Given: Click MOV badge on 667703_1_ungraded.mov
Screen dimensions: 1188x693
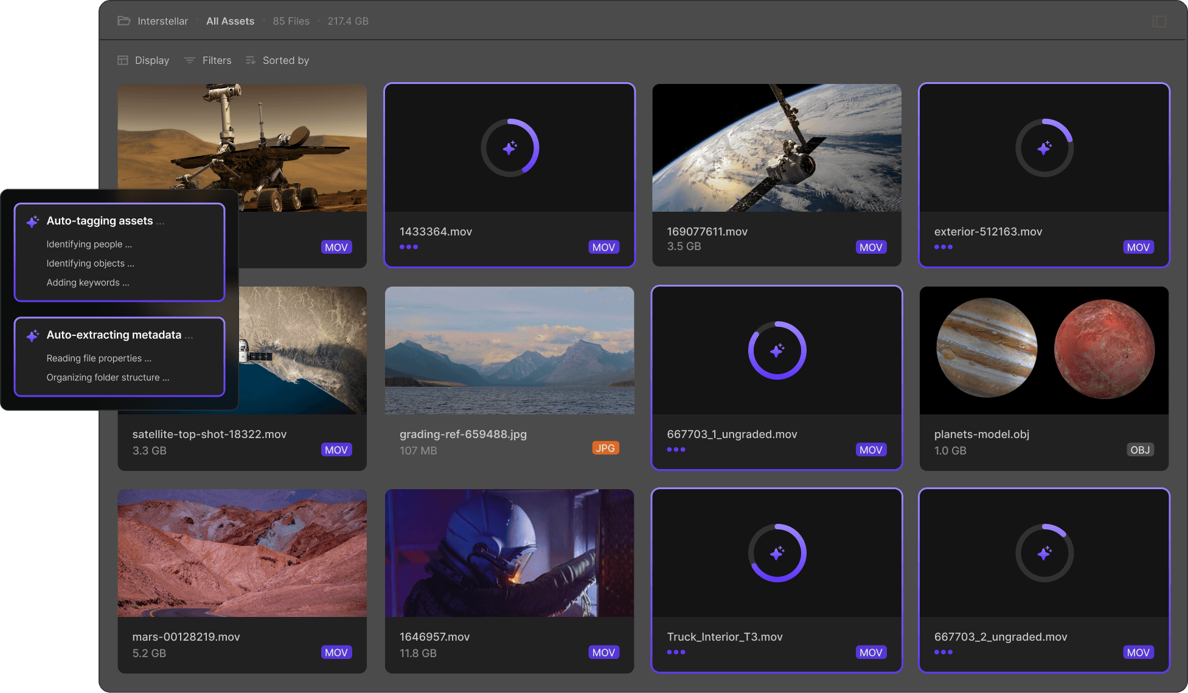Looking at the screenshot, I should [871, 450].
